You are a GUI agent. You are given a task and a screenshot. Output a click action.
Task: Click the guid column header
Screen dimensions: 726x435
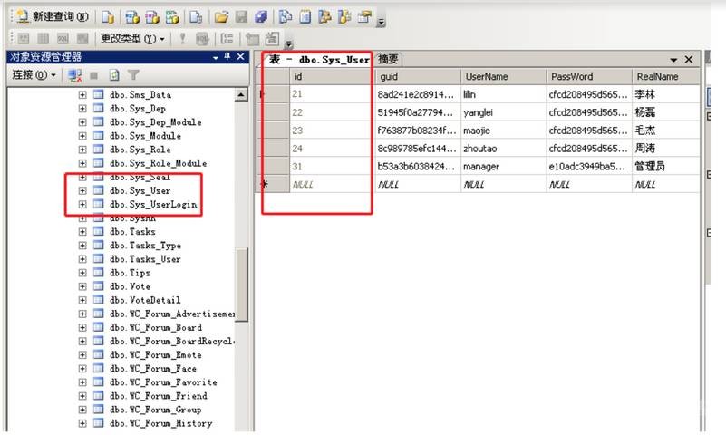tap(418, 77)
